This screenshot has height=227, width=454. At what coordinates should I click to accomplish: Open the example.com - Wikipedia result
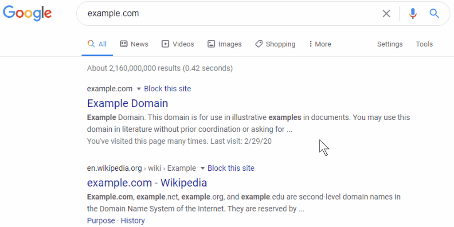(147, 183)
